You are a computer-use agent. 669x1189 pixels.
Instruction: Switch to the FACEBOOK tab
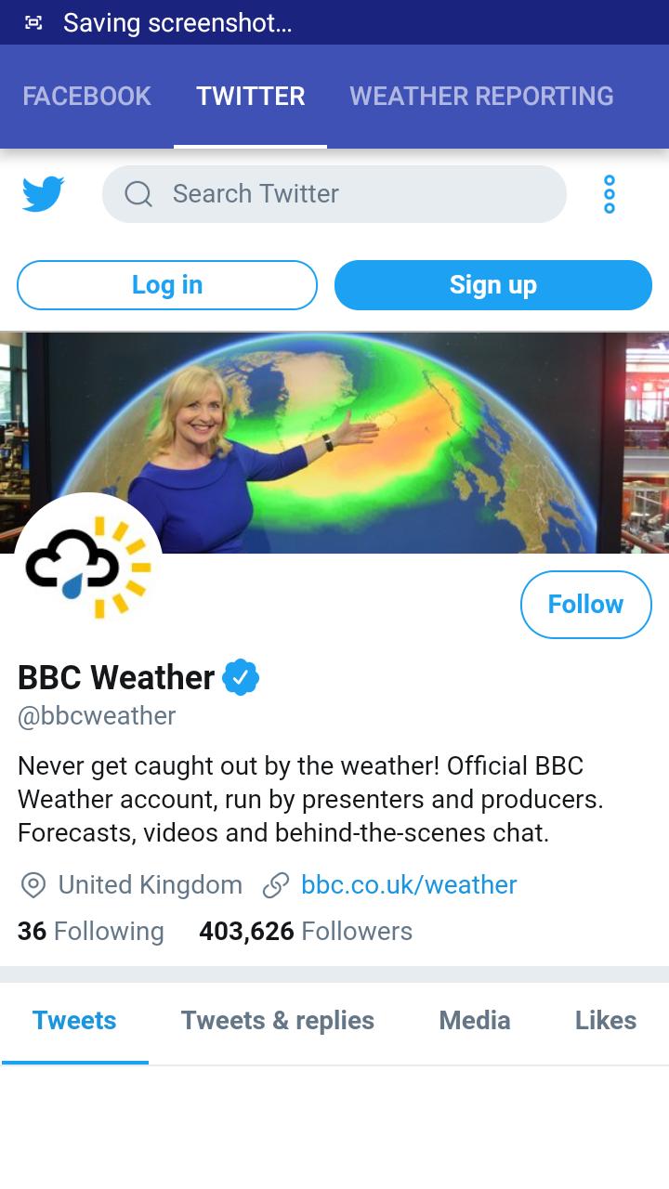(x=86, y=96)
